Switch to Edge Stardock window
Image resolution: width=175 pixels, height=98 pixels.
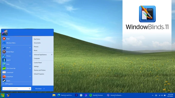click(65, 95)
